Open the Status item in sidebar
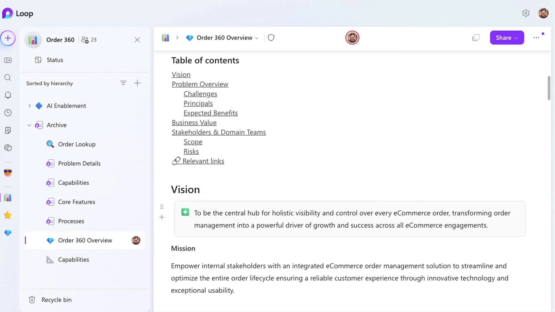 pyautogui.click(x=55, y=60)
